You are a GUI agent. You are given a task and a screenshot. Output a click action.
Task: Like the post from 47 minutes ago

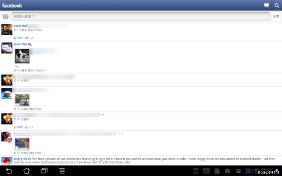(x=30, y=127)
